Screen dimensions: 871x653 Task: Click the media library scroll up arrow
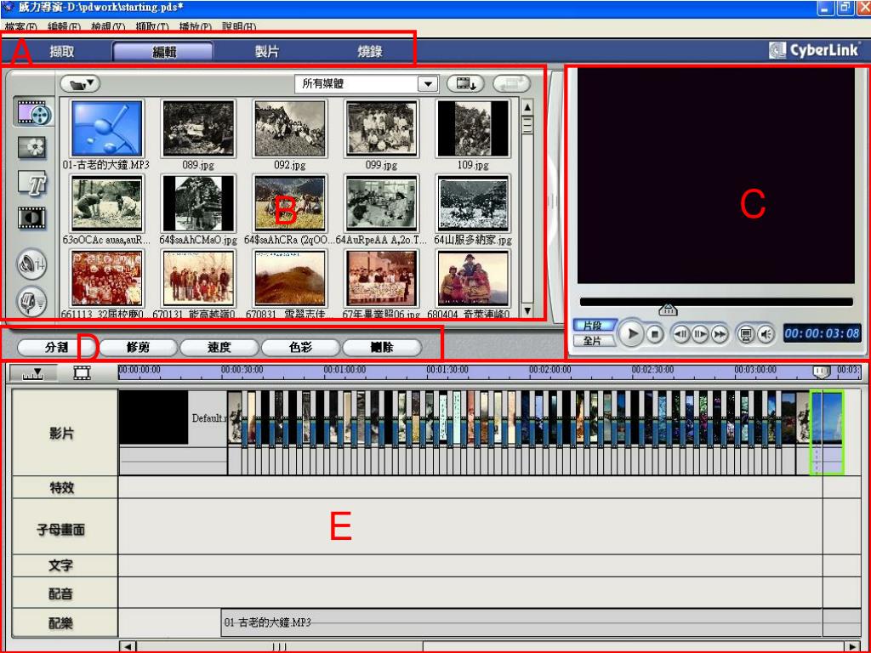click(x=527, y=106)
